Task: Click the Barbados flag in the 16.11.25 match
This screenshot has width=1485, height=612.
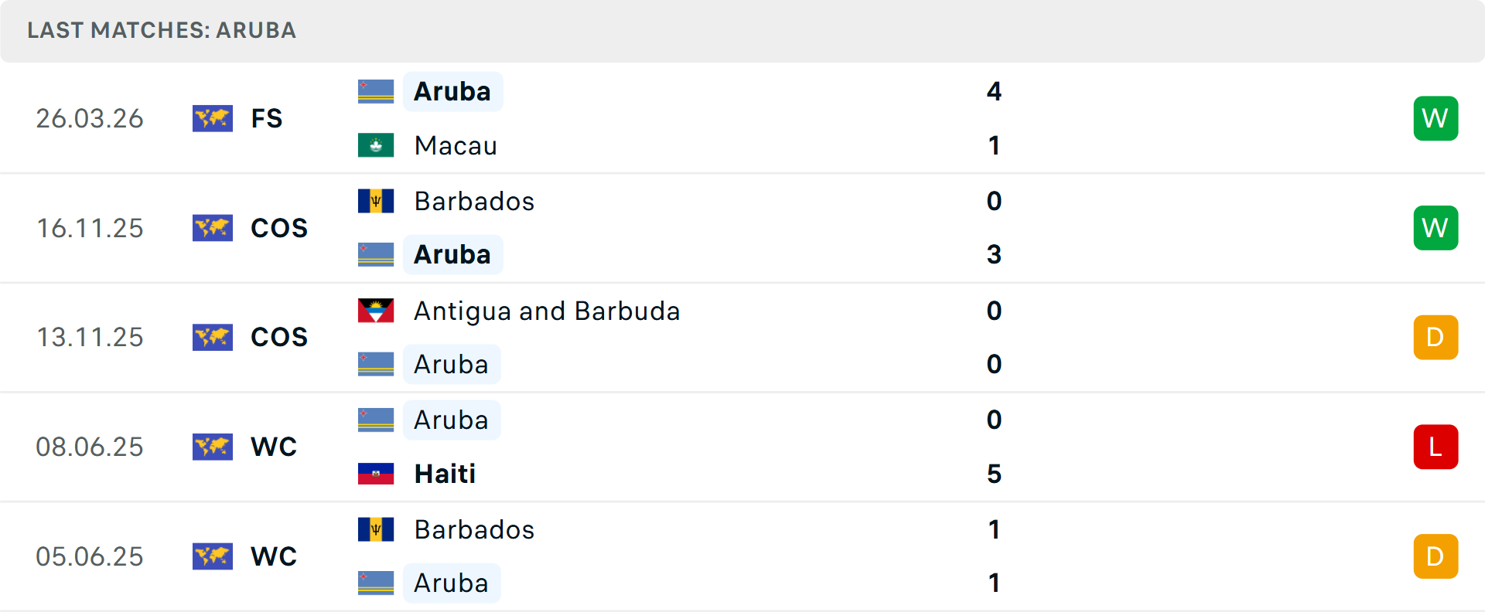Action: (375, 201)
